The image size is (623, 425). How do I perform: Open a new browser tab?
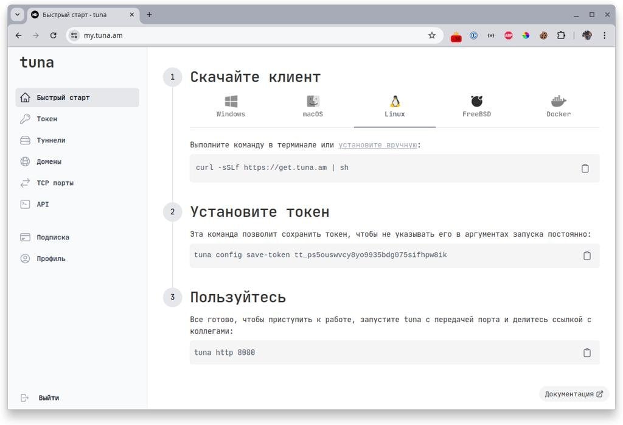click(x=149, y=15)
